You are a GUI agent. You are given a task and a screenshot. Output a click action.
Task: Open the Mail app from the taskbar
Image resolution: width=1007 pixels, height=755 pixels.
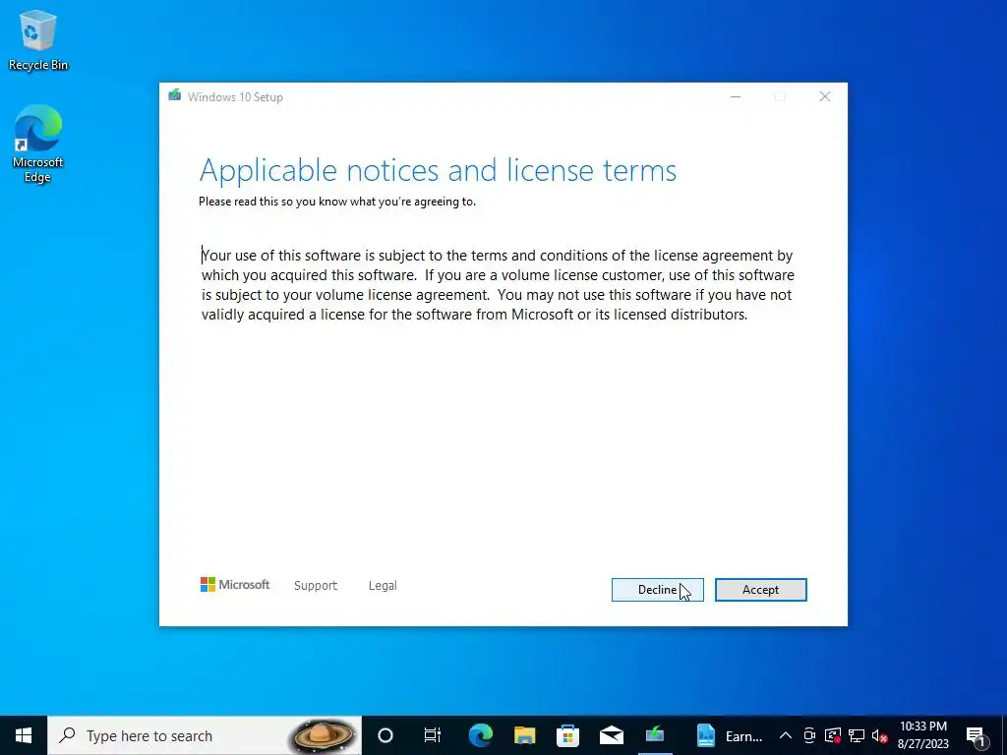pos(612,735)
